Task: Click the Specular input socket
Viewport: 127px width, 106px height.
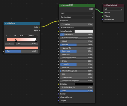Action: pyautogui.click(x=59, y=45)
